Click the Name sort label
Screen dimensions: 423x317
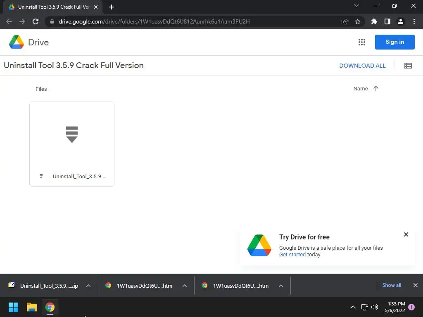coord(361,89)
